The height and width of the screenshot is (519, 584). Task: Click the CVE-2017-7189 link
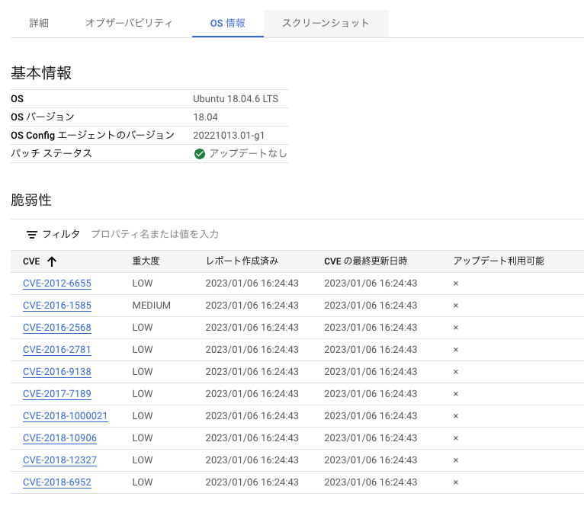pyautogui.click(x=57, y=394)
